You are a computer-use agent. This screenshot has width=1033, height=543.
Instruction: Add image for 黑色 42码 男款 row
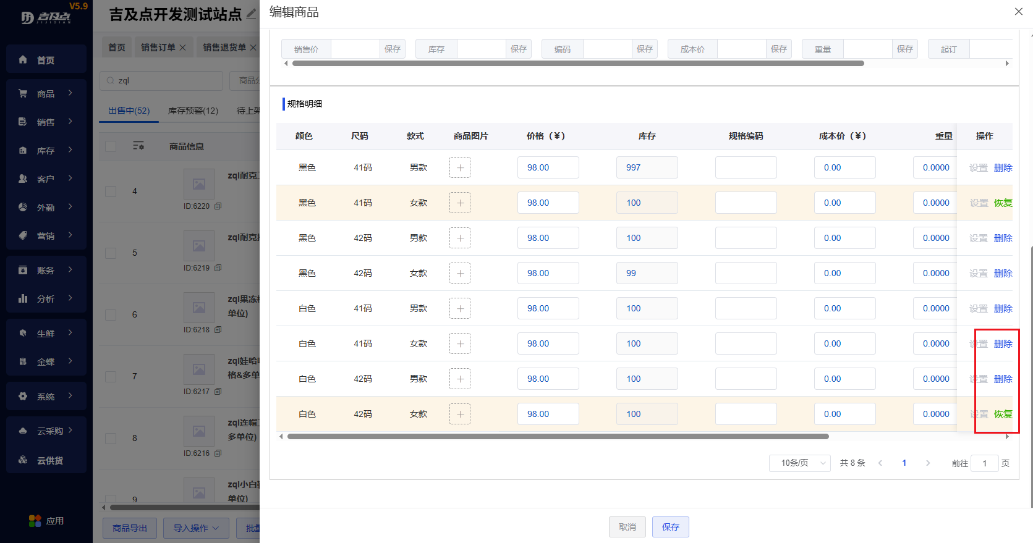[460, 238]
